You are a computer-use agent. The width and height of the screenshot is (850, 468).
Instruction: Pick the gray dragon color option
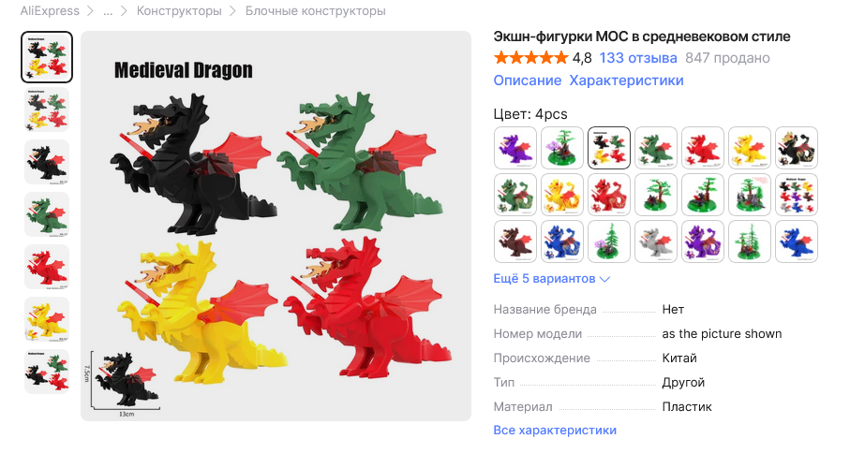pos(655,241)
